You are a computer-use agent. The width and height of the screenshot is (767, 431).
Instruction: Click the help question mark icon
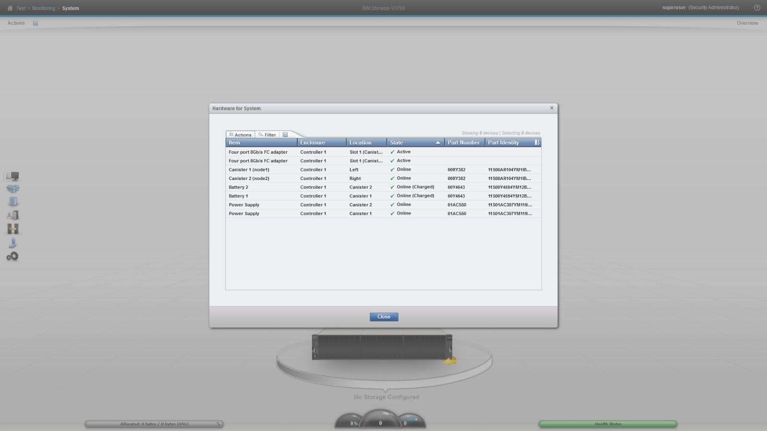[757, 8]
